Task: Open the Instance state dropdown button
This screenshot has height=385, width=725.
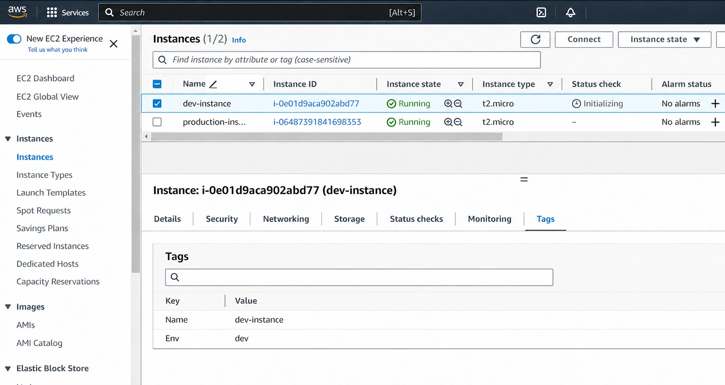Action: click(x=664, y=40)
